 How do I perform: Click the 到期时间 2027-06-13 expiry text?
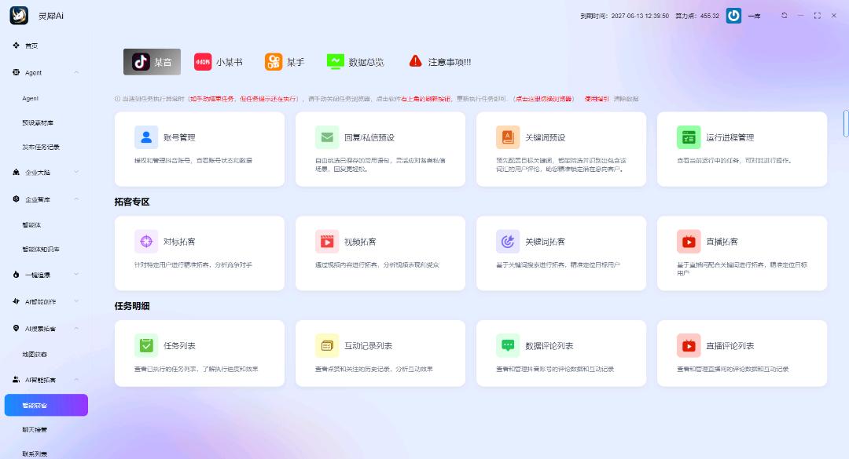625,16
